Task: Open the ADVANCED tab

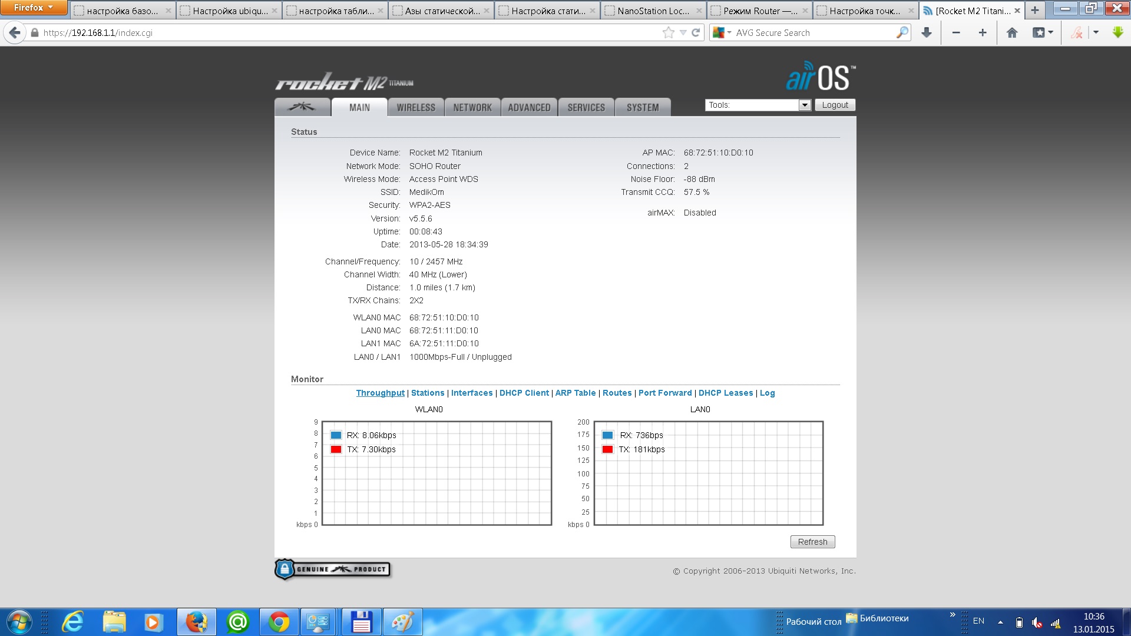Action: pos(529,107)
